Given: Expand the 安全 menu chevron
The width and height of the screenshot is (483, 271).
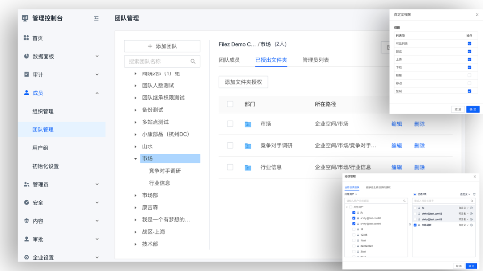Looking at the screenshot, I should click(x=97, y=202).
